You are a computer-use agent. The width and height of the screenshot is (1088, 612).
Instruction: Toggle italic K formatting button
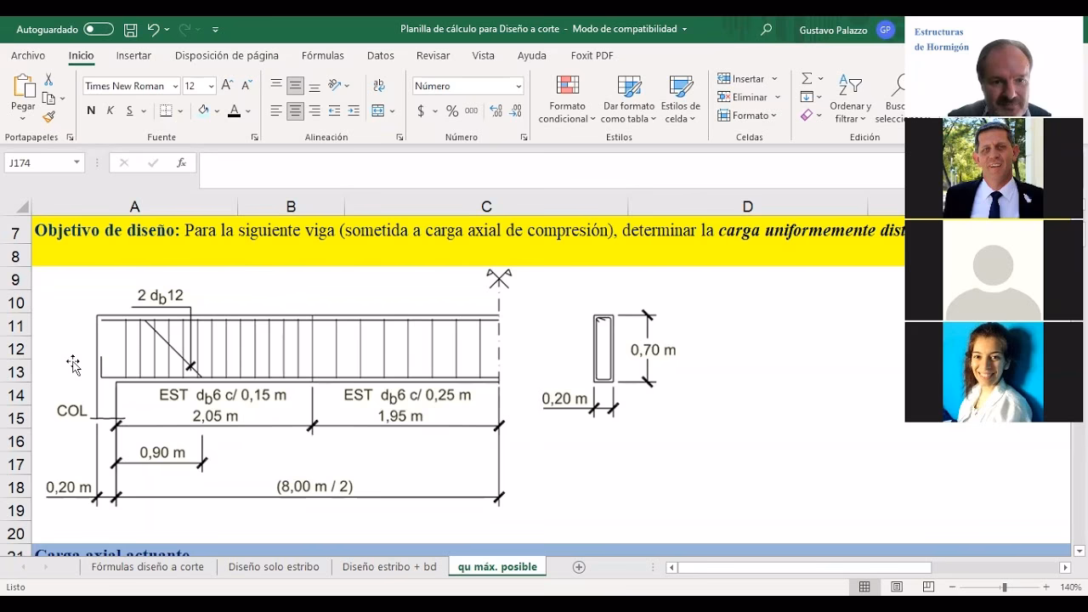pos(110,111)
